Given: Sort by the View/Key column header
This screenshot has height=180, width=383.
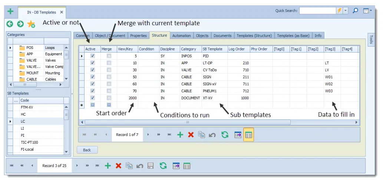Looking at the screenshot, I should [127, 49].
